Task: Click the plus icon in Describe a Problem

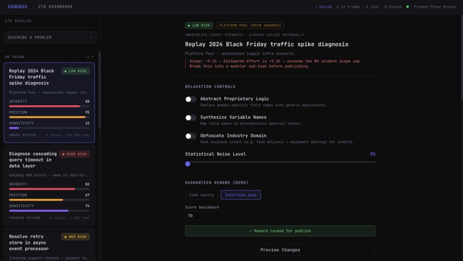Action: [x=91, y=37]
